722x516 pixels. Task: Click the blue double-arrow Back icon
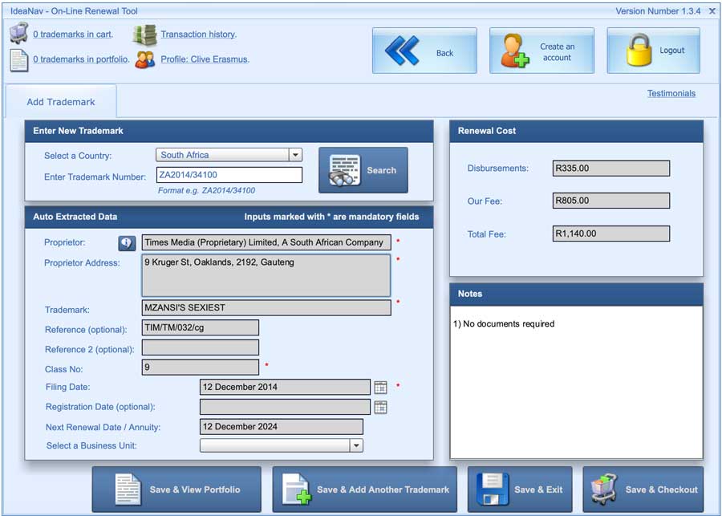click(x=402, y=51)
